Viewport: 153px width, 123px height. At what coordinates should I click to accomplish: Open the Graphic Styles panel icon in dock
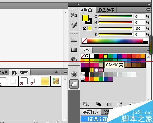(74, 84)
